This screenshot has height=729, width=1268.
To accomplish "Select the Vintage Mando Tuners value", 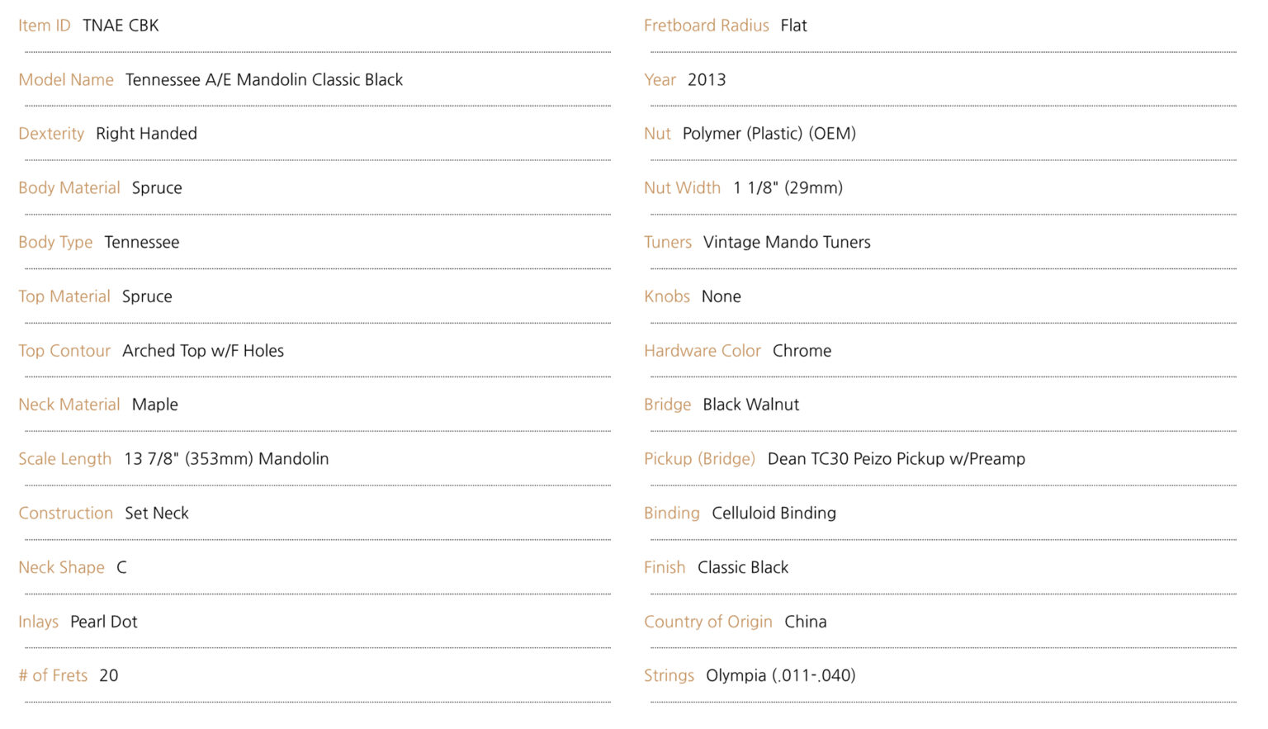I will (787, 243).
